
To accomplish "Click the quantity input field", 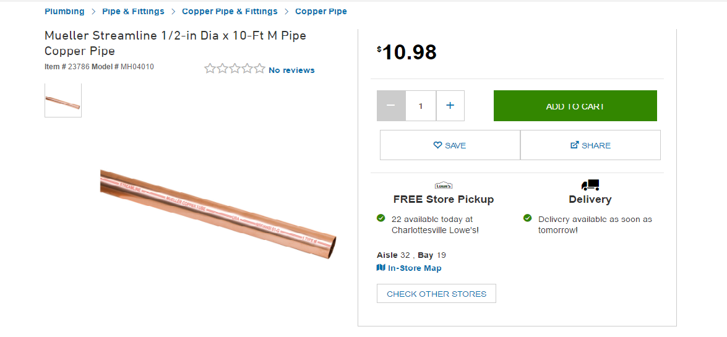I will (x=421, y=106).
